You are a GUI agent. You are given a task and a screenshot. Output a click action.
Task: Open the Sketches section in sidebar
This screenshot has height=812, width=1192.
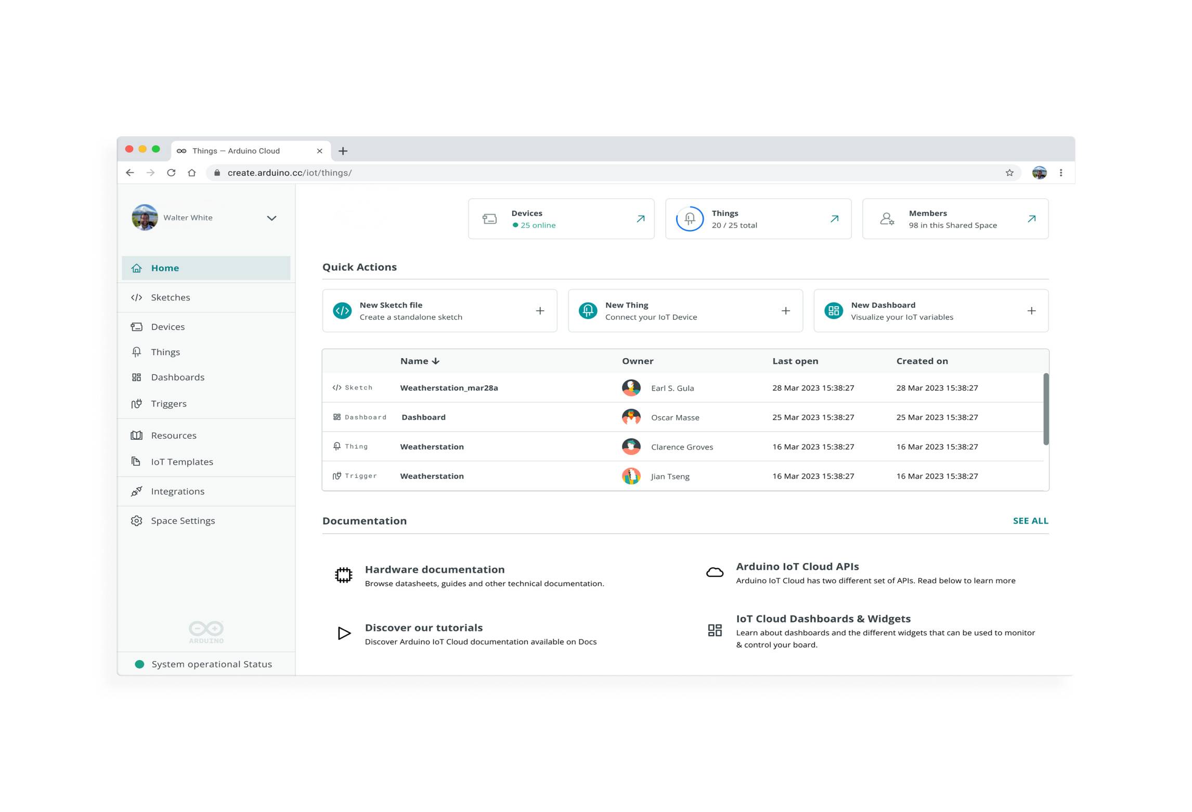point(170,297)
